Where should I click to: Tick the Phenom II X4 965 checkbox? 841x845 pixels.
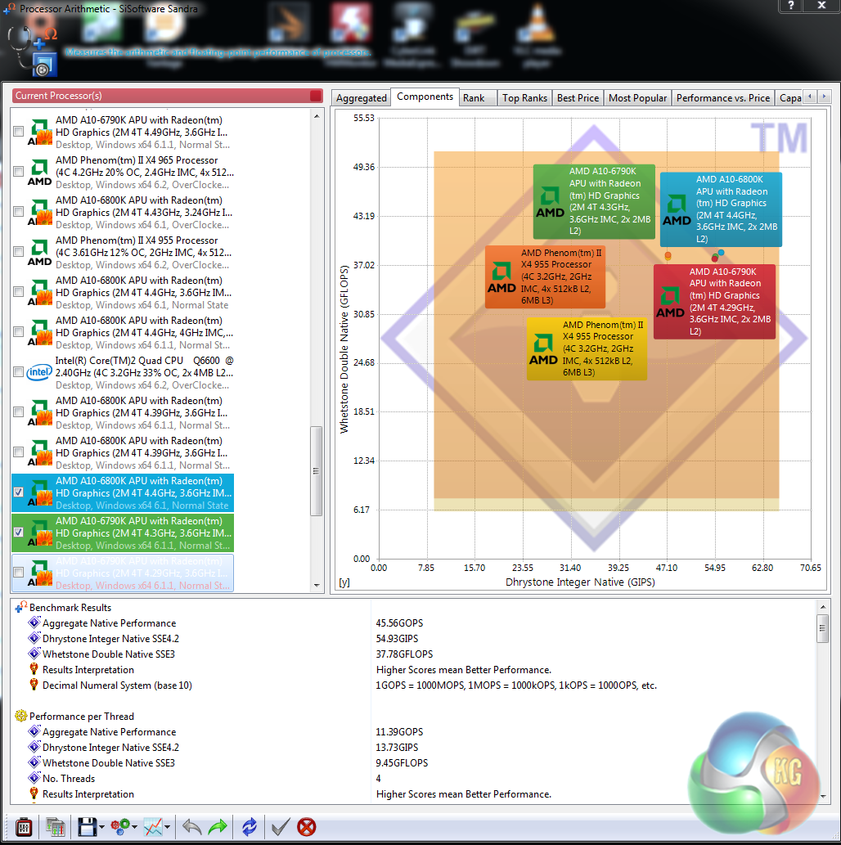(x=18, y=171)
